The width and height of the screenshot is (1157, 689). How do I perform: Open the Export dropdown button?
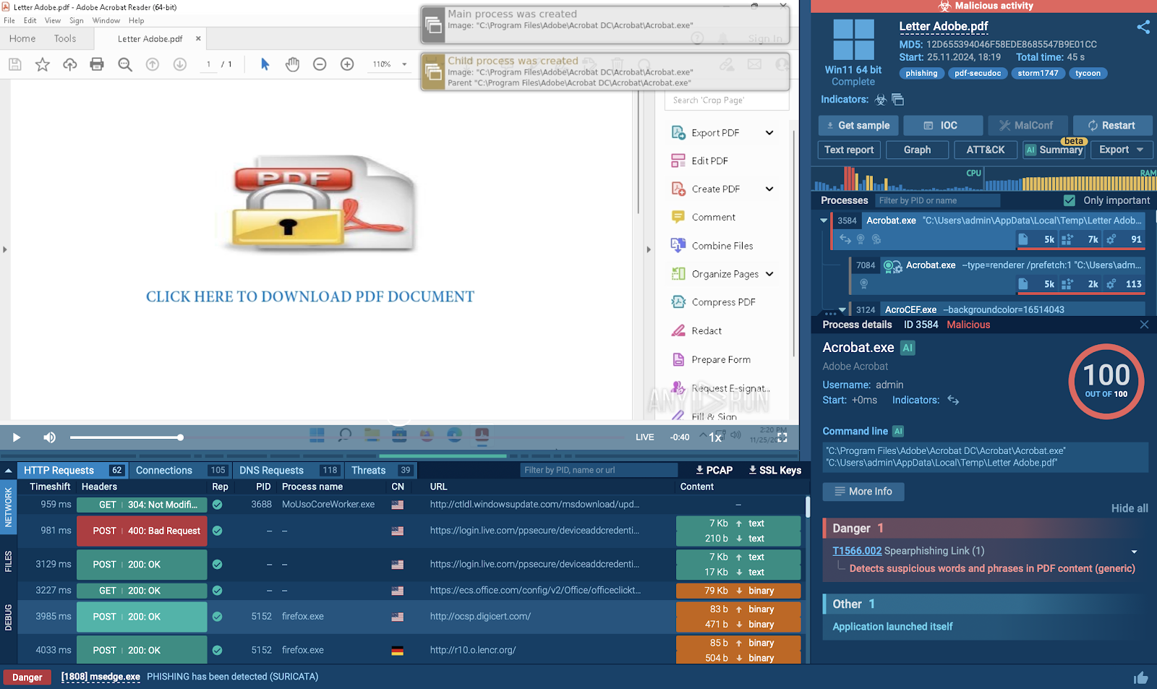click(x=1122, y=150)
